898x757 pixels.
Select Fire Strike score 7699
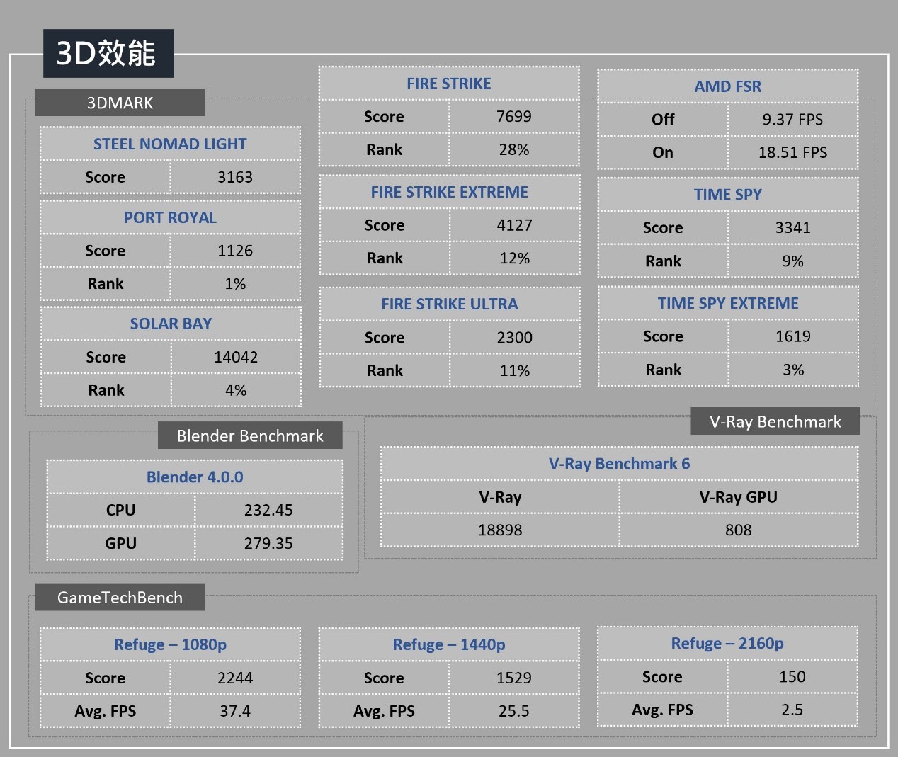click(514, 116)
